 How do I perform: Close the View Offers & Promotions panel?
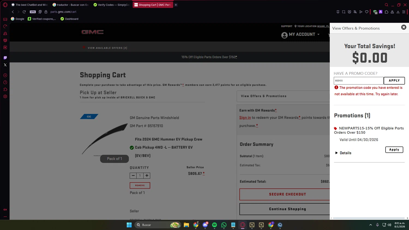click(x=404, y=27)
